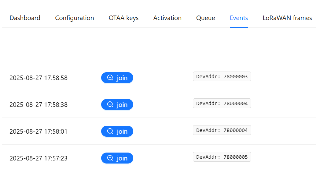Go to the OTAA keys tab
Screen dimensions: 316x169
tap(123, 18)
